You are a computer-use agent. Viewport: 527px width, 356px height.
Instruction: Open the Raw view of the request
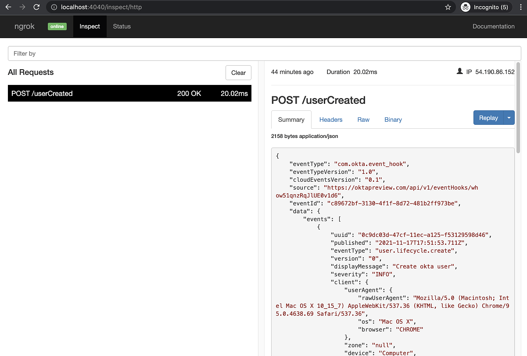(363, 120)
